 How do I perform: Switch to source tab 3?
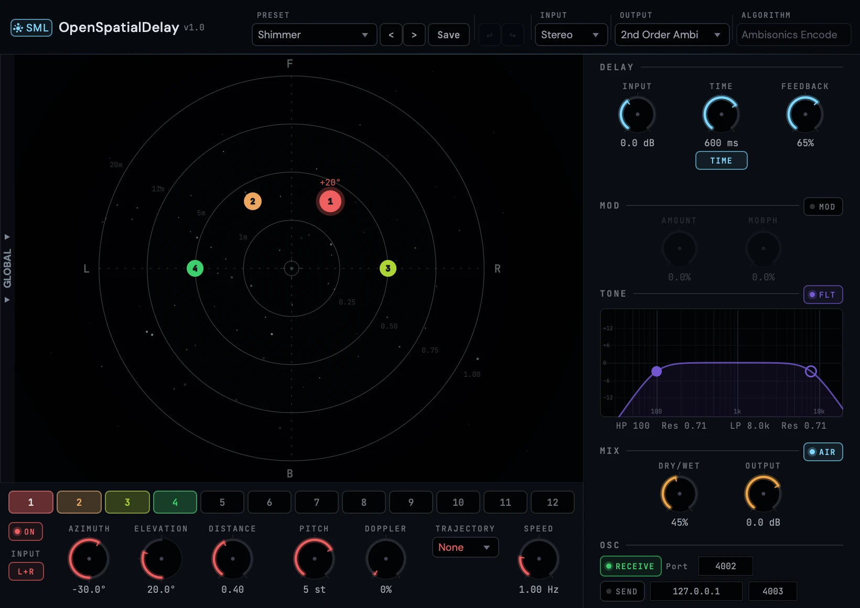pos(127,502)
